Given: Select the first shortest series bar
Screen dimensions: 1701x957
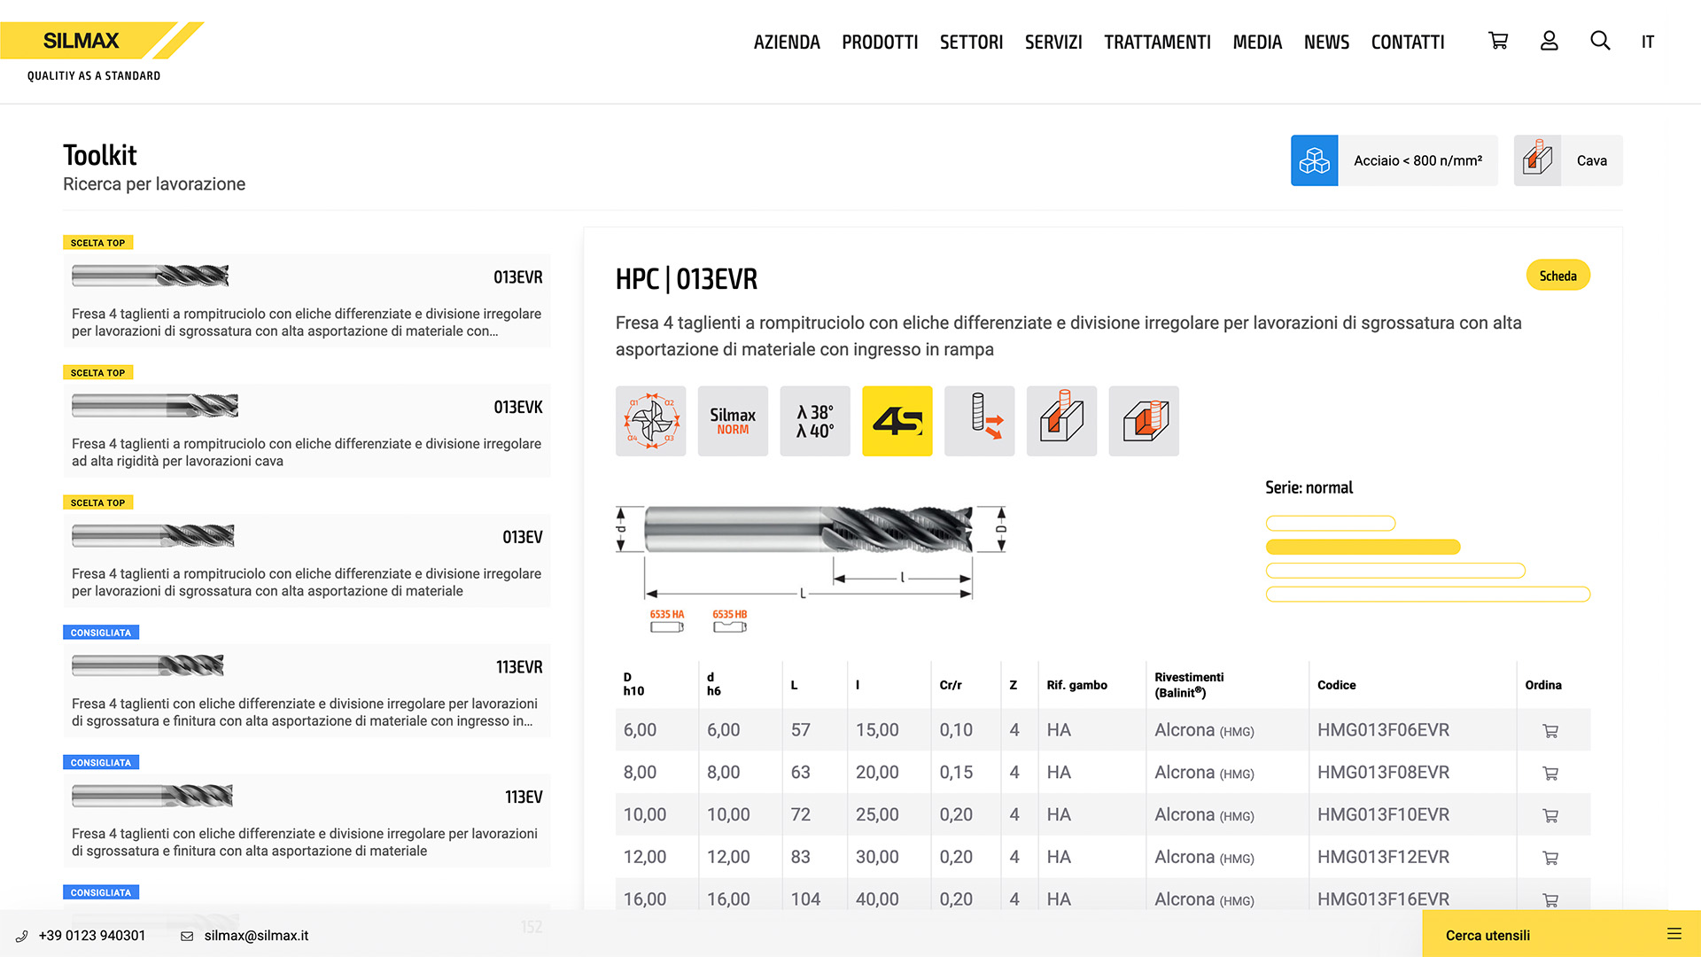Looking at the screenshot, I should point(1331,524).
